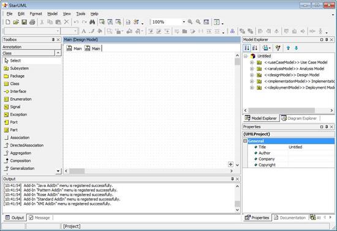The width and height of the screenshot is (337, 231).
Task: Open the Model menu
Action: pyautogui.click(x=52, y=13)
